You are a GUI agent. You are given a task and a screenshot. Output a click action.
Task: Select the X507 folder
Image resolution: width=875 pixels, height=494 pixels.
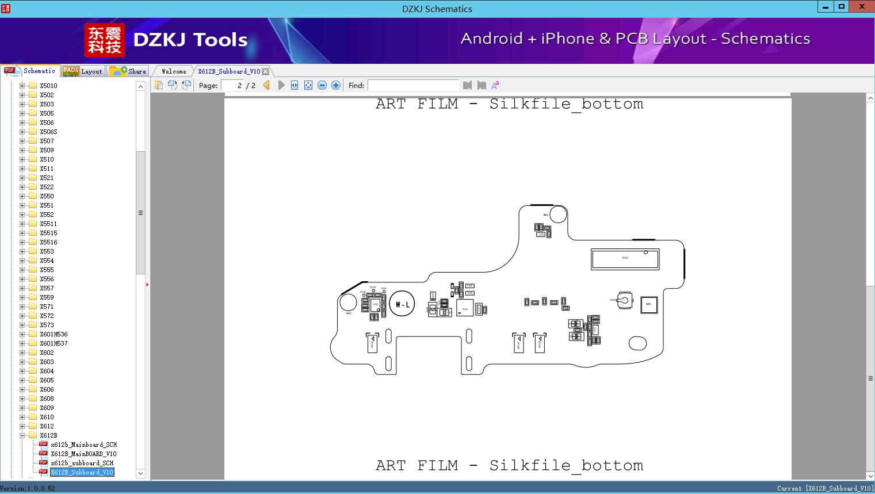[x=47, y=141]
